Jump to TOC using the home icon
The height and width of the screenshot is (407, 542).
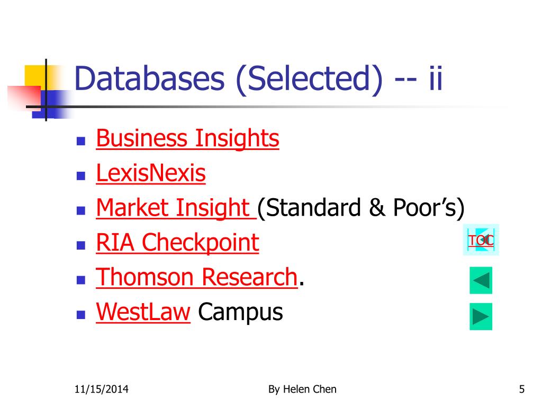481,240
